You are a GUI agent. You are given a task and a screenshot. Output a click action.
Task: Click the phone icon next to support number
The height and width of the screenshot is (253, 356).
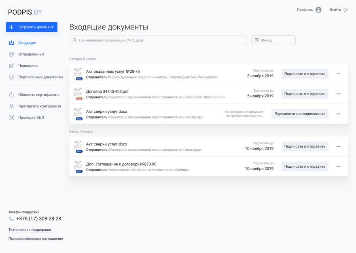click(x=11, y=219)
